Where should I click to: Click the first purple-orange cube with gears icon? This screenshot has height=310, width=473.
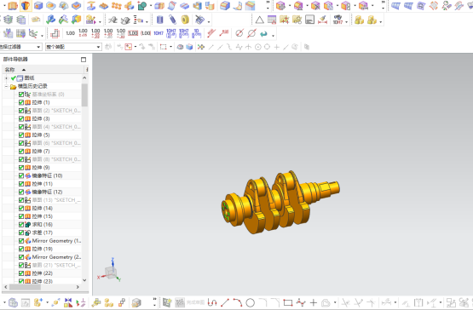click(280, 5)
